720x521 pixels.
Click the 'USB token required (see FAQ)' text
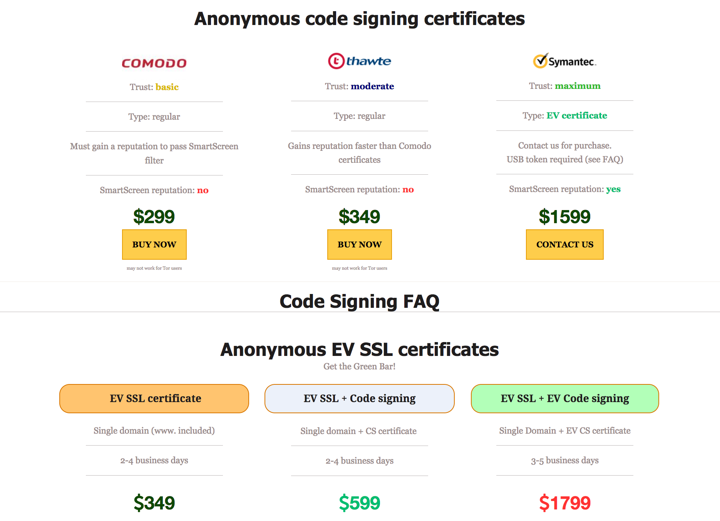pyautogui.click(x=564, y=159)
